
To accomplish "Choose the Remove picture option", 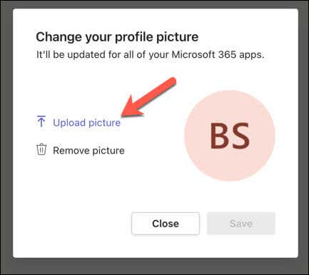I will (x=88, y=151).
